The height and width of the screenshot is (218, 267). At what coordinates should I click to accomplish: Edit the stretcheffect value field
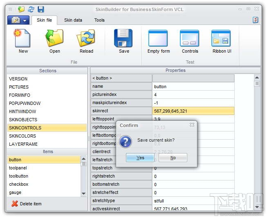pos(193,193)
